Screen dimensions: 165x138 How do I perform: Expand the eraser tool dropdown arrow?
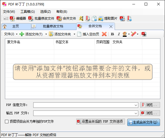(138, 34)
